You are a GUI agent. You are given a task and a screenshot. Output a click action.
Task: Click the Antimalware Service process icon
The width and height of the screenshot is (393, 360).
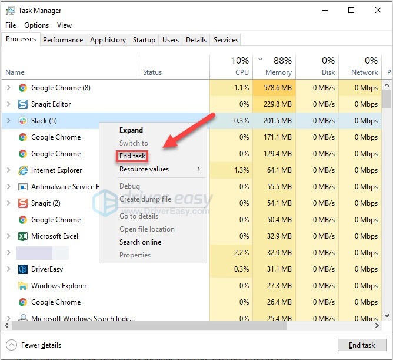(23, 187)
